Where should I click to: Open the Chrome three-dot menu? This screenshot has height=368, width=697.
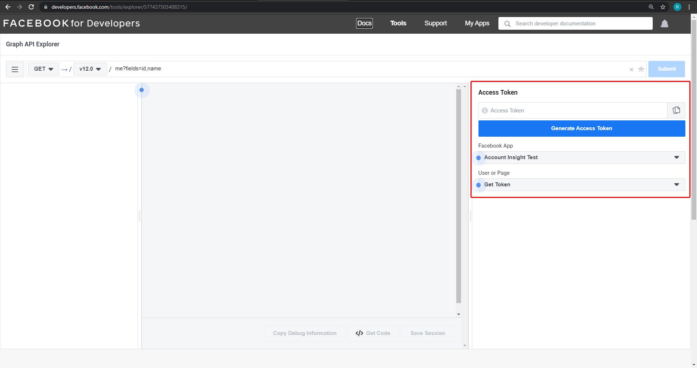click(x=689, y=7)
